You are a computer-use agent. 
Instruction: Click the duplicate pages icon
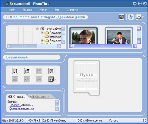tap(51, 71)
